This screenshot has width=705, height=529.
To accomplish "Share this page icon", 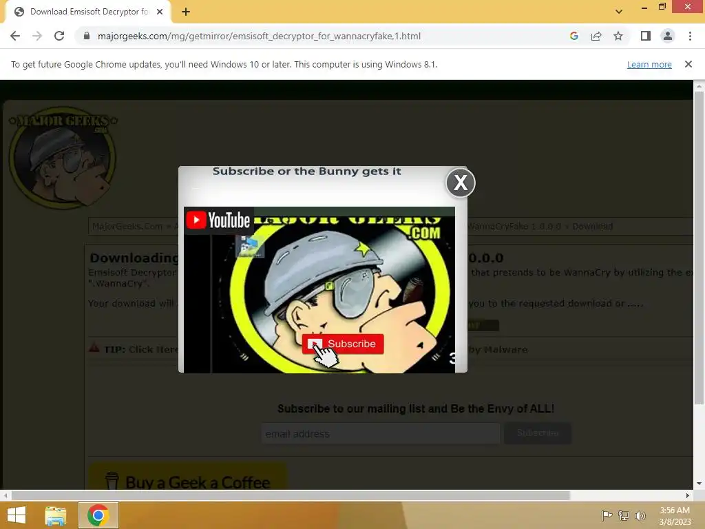I will pos(596,36).
